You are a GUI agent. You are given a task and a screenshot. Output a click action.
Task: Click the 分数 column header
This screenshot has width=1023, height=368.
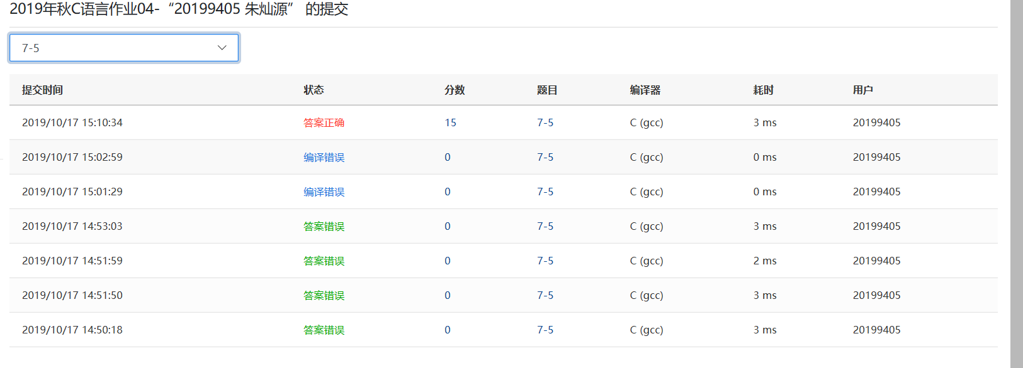pos(455,90)
